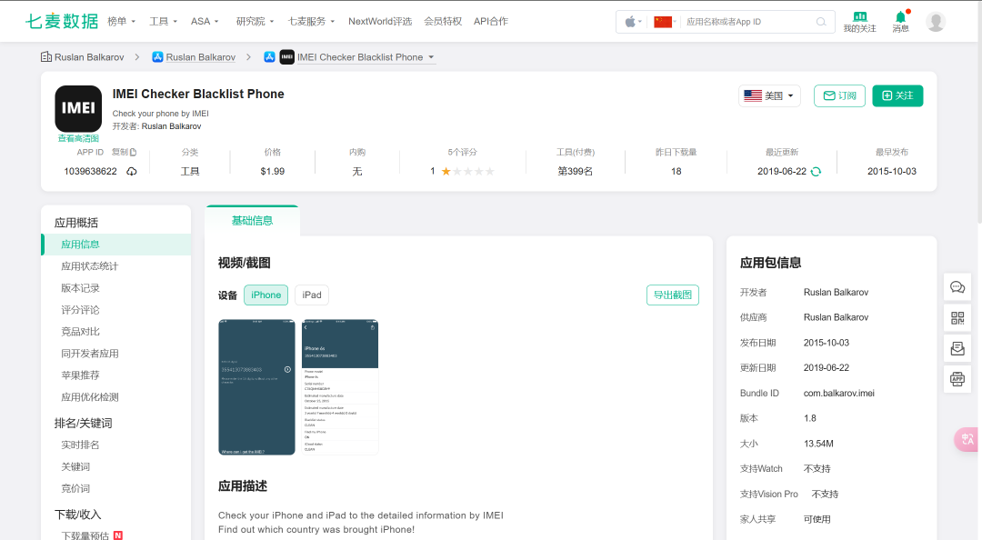This screenshot has width=982, height=540.
Task: Switch to the 基础信息 tab
Action: [x=253, y=221]
